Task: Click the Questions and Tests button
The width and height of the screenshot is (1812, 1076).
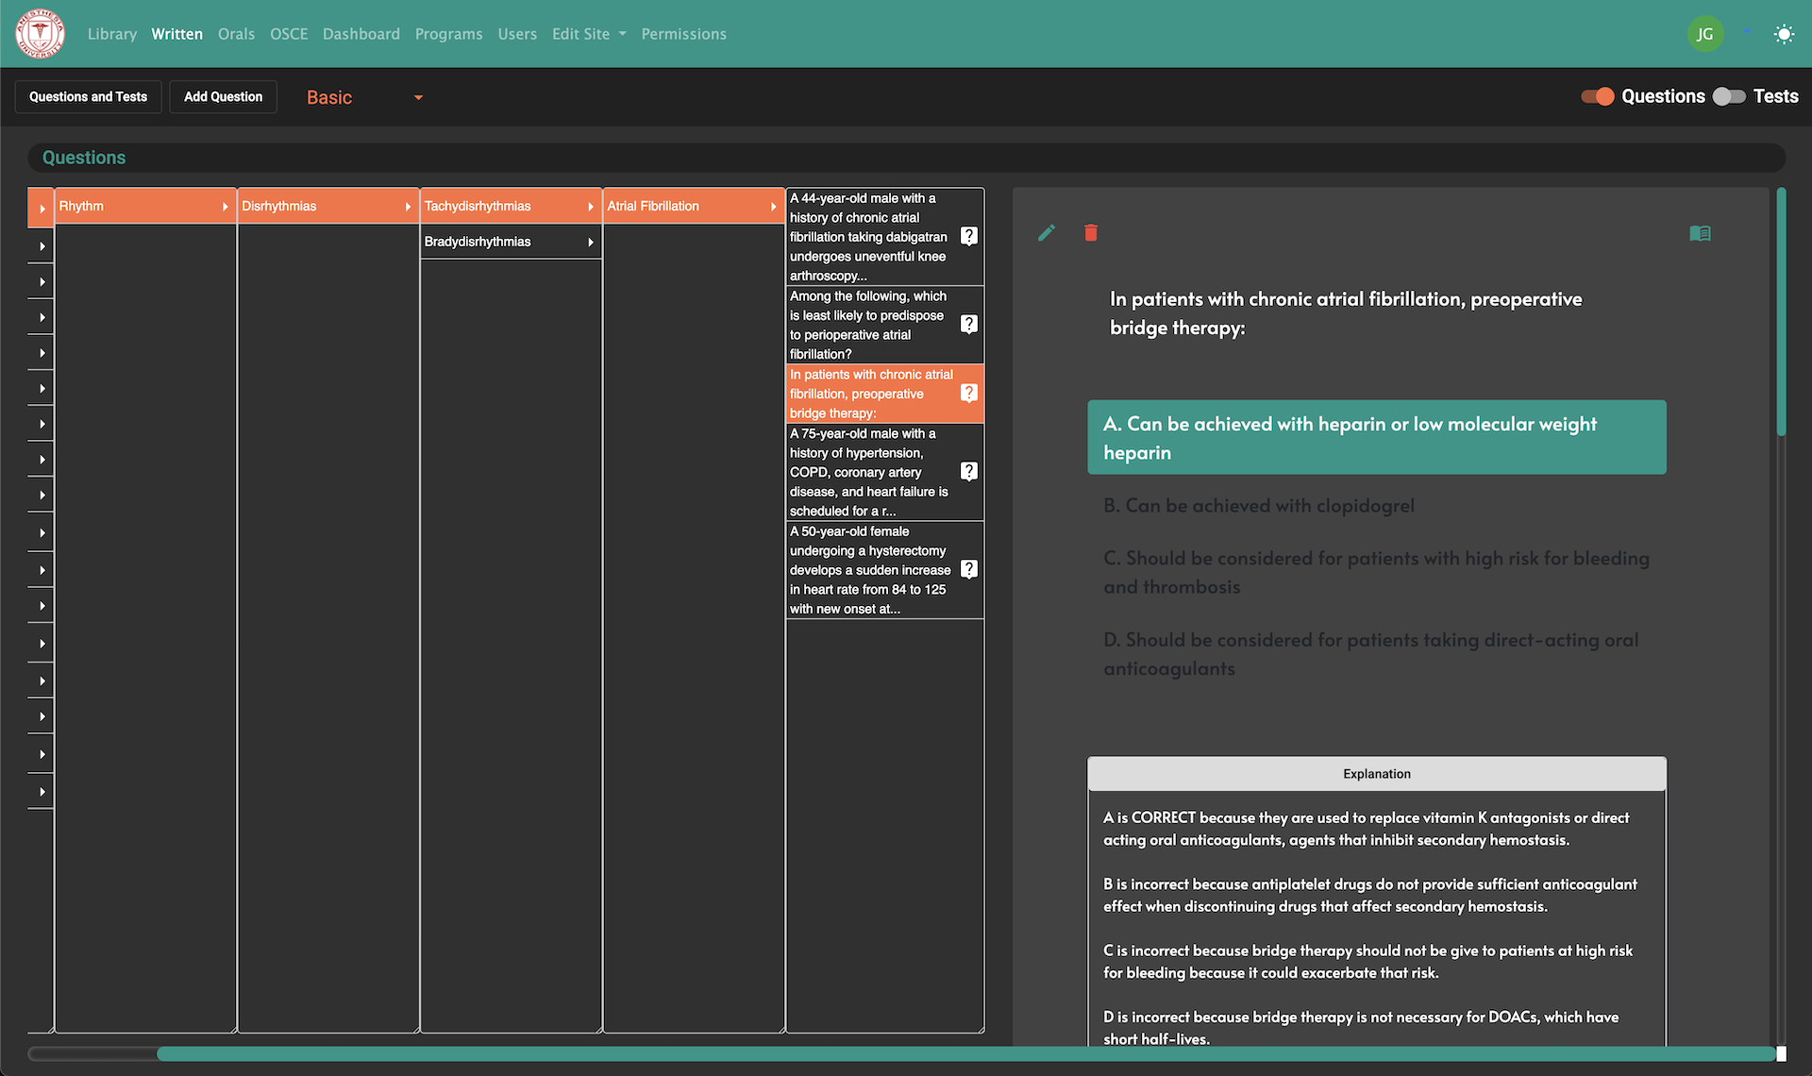Action: (x=88, y=96)
